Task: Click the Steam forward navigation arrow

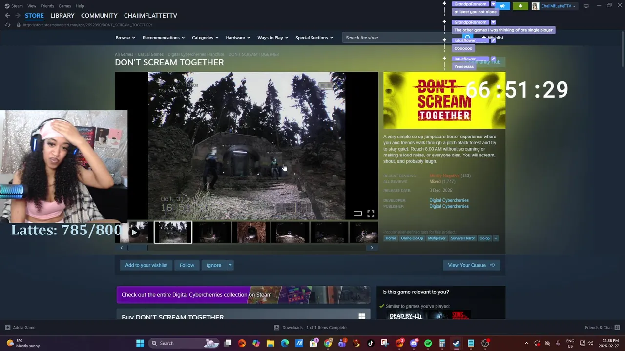Action: tap(17, 16)
